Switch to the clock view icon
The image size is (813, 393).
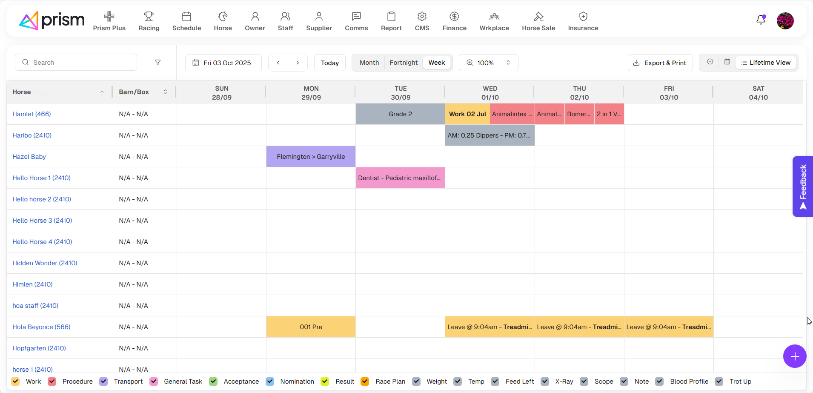[710, 62]
